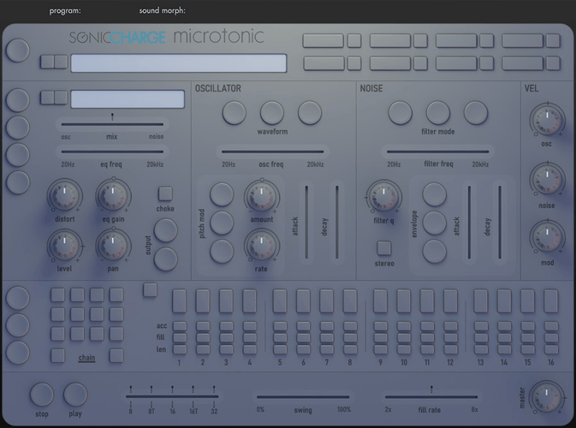
Task: Toggle the noise stereo button
Action: (x=384, y=248)
